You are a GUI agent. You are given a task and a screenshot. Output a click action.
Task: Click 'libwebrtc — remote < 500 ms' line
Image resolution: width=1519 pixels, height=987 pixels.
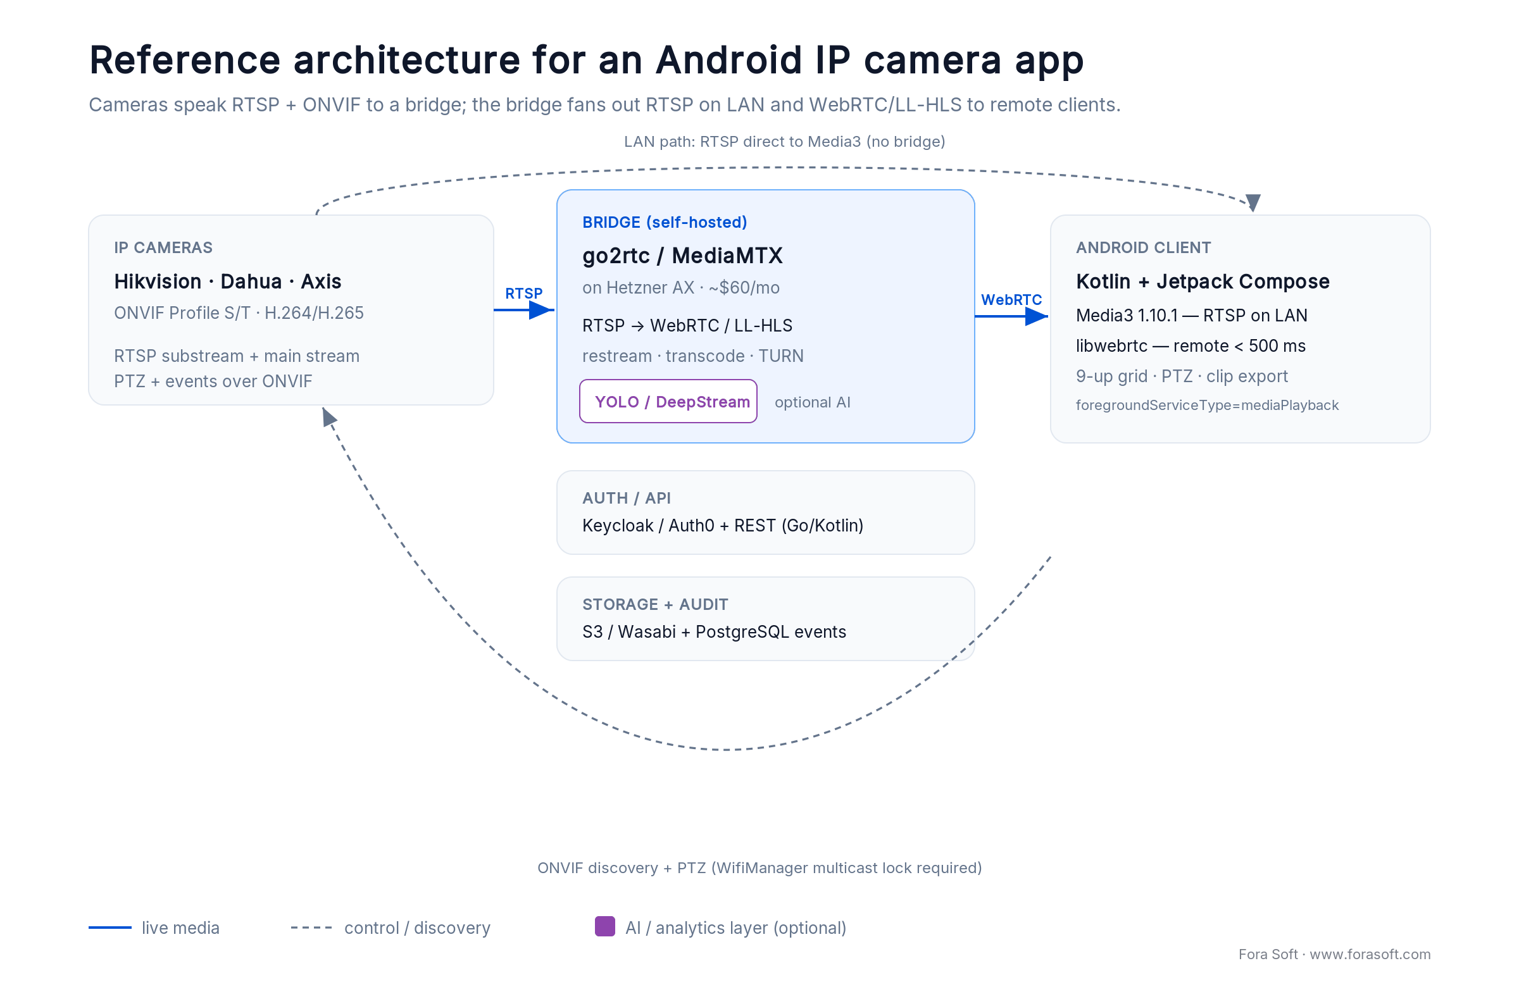[x=1191, y=346]
